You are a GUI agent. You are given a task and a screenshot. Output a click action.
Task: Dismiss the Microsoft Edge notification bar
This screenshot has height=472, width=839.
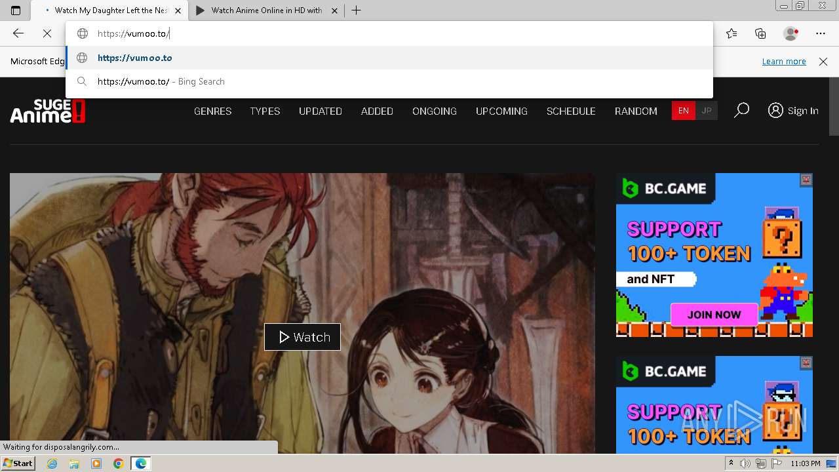click(823, 61)
